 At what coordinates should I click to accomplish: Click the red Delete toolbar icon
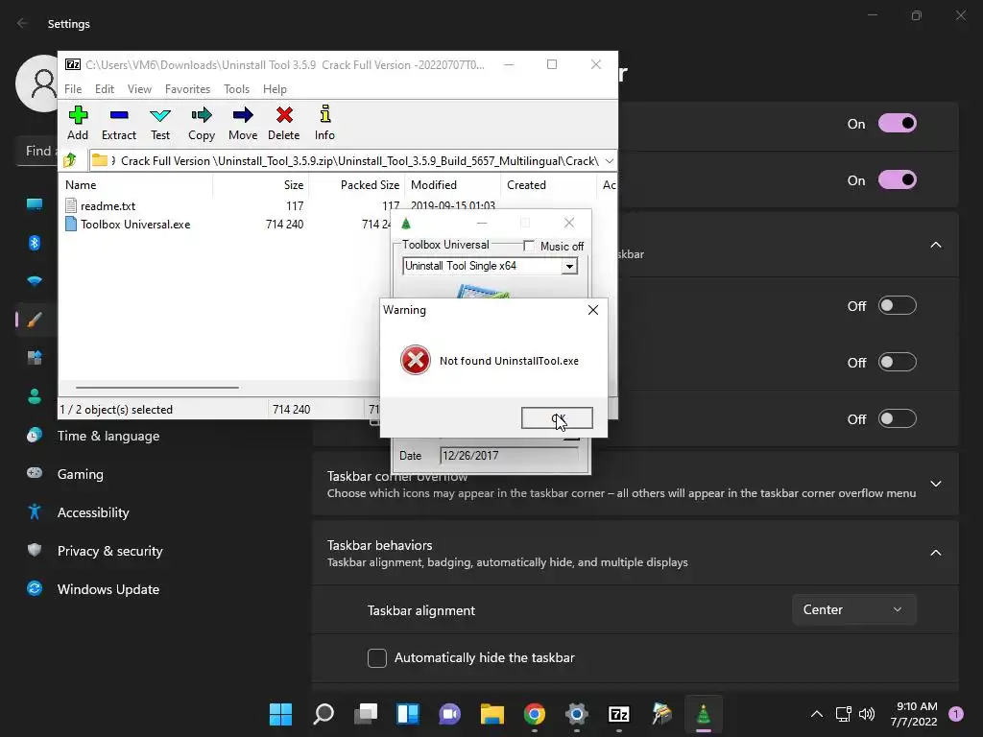tap(284, 124)
